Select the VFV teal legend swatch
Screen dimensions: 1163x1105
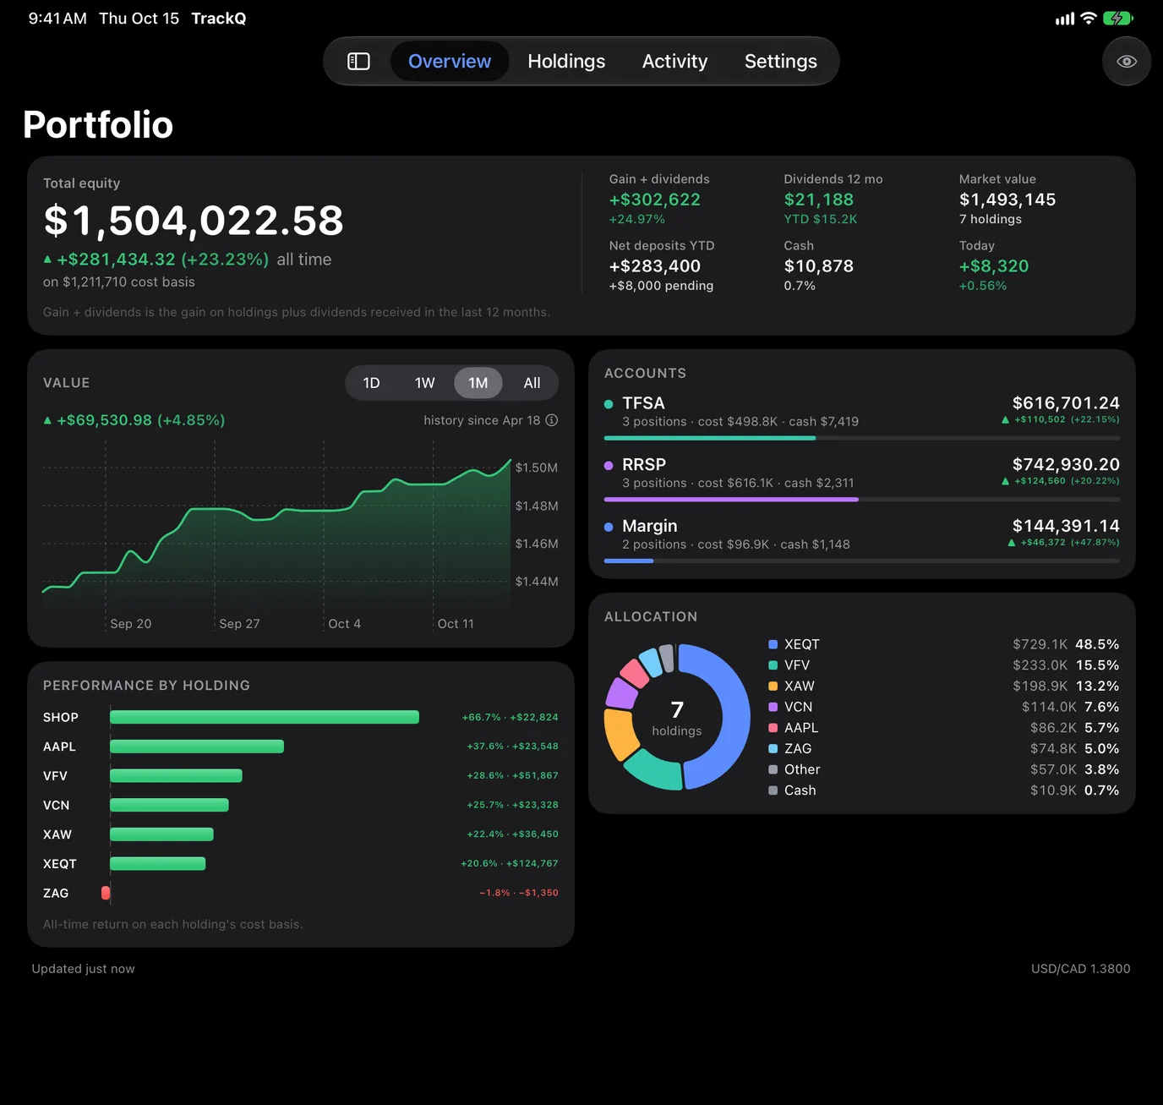pyautogui.click(x=773, y=665)
